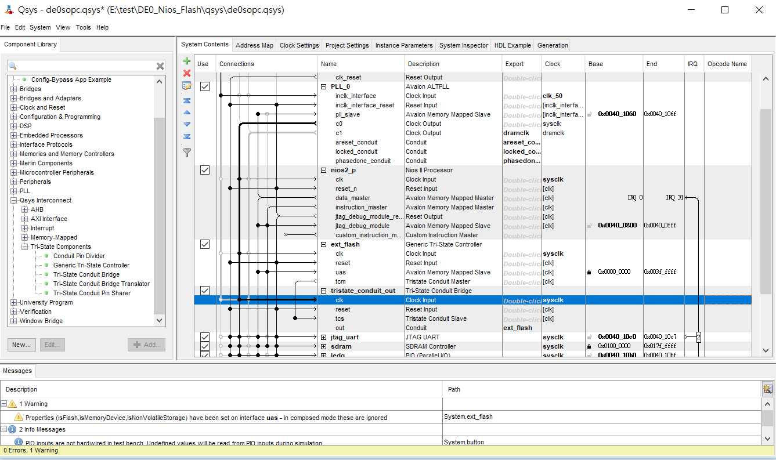Collapse the Tri-State Components tree node
Viewport: 776px width, 460px height.
[25, 247]
